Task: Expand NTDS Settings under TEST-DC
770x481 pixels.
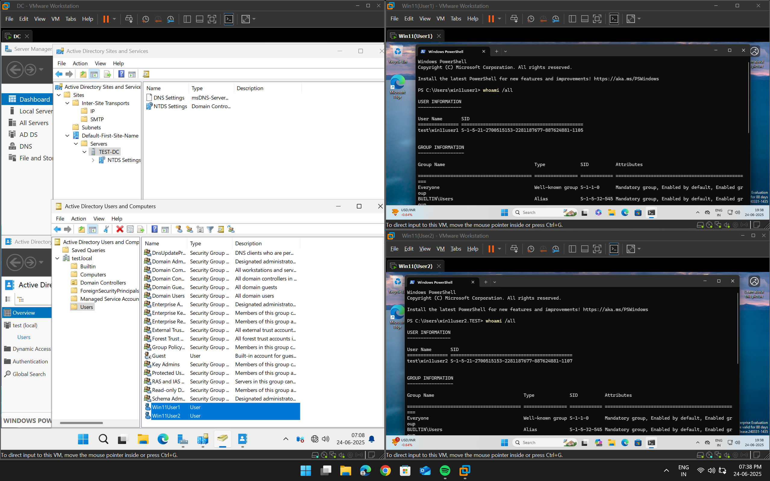Action: (93, 160)
